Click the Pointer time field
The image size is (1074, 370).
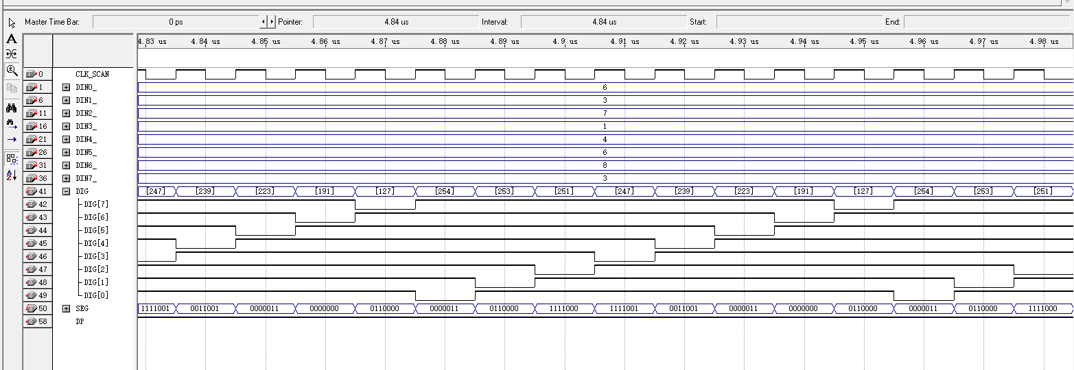point(396,22)
